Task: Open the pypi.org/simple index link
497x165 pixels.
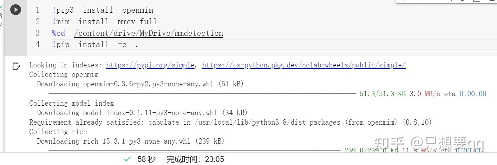Action: point(150,65)
